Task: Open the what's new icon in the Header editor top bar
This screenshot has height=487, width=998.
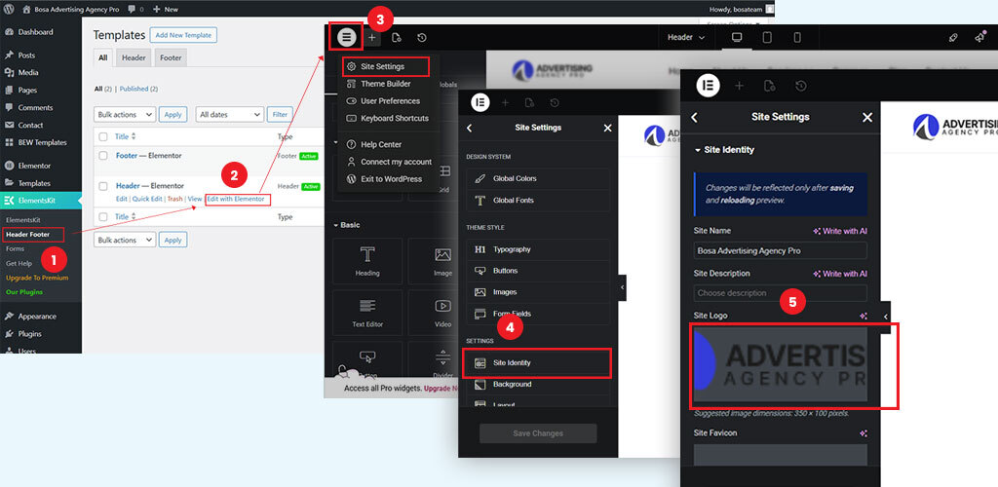Action: [x=979, y=38]
